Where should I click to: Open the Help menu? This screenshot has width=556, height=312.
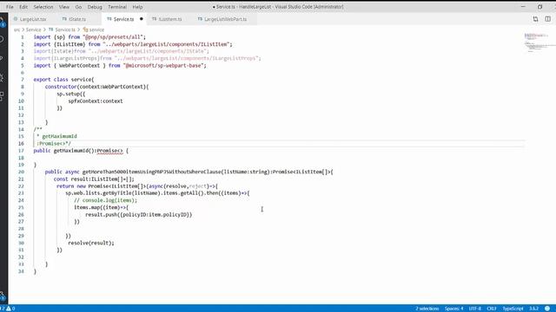(137, 7)
